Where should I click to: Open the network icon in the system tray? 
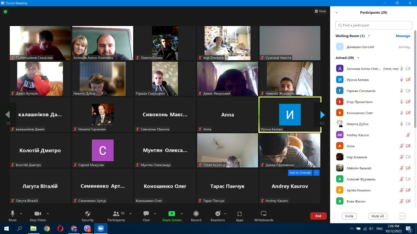pos(365,228)
